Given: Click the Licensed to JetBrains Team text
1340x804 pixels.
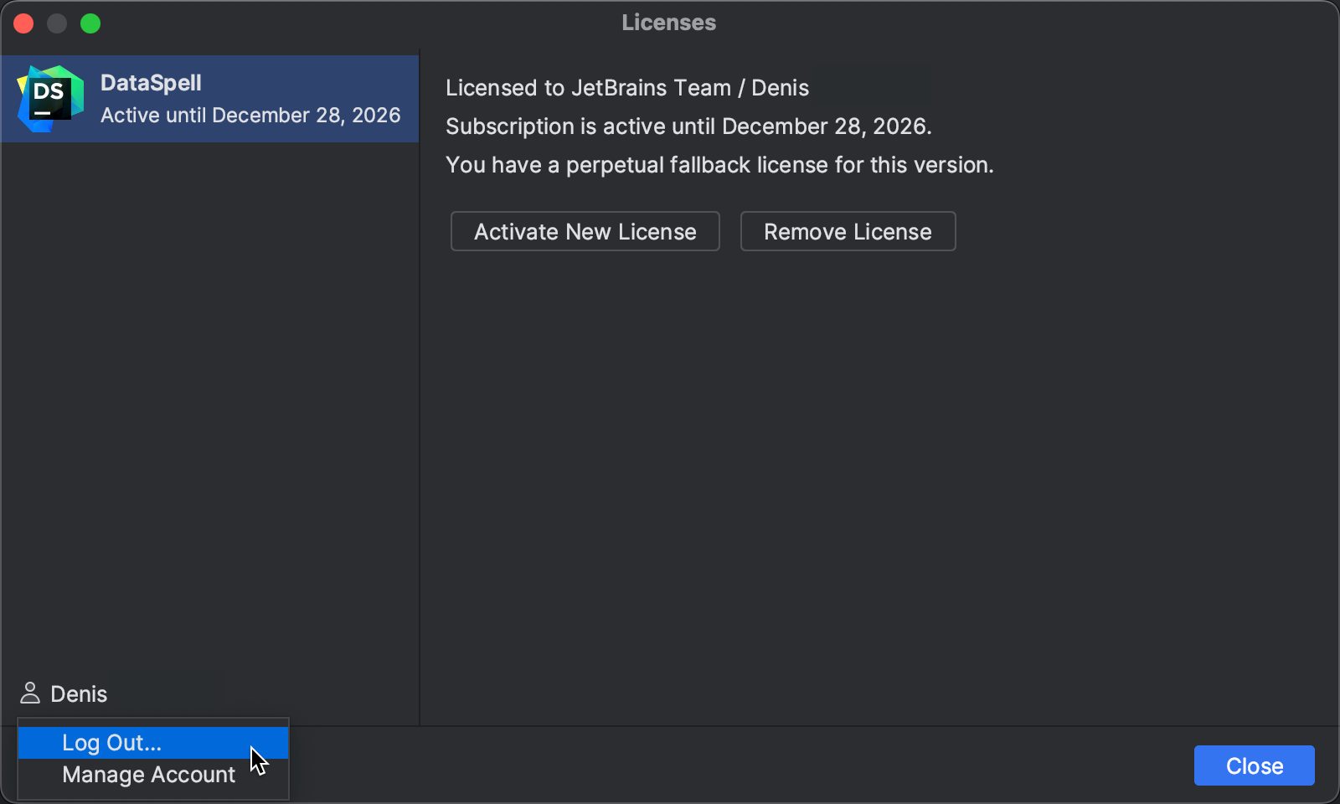Looking at the screenshot, I should click(627, 87).
